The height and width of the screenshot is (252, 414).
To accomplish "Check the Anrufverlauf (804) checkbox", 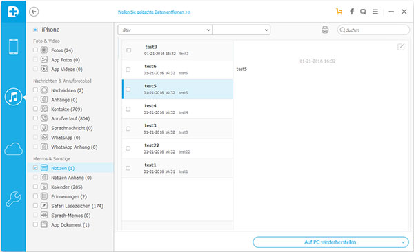I will pos(35,118).
